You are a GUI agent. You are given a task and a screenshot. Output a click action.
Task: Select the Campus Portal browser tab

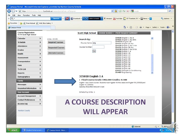point(29,28)
